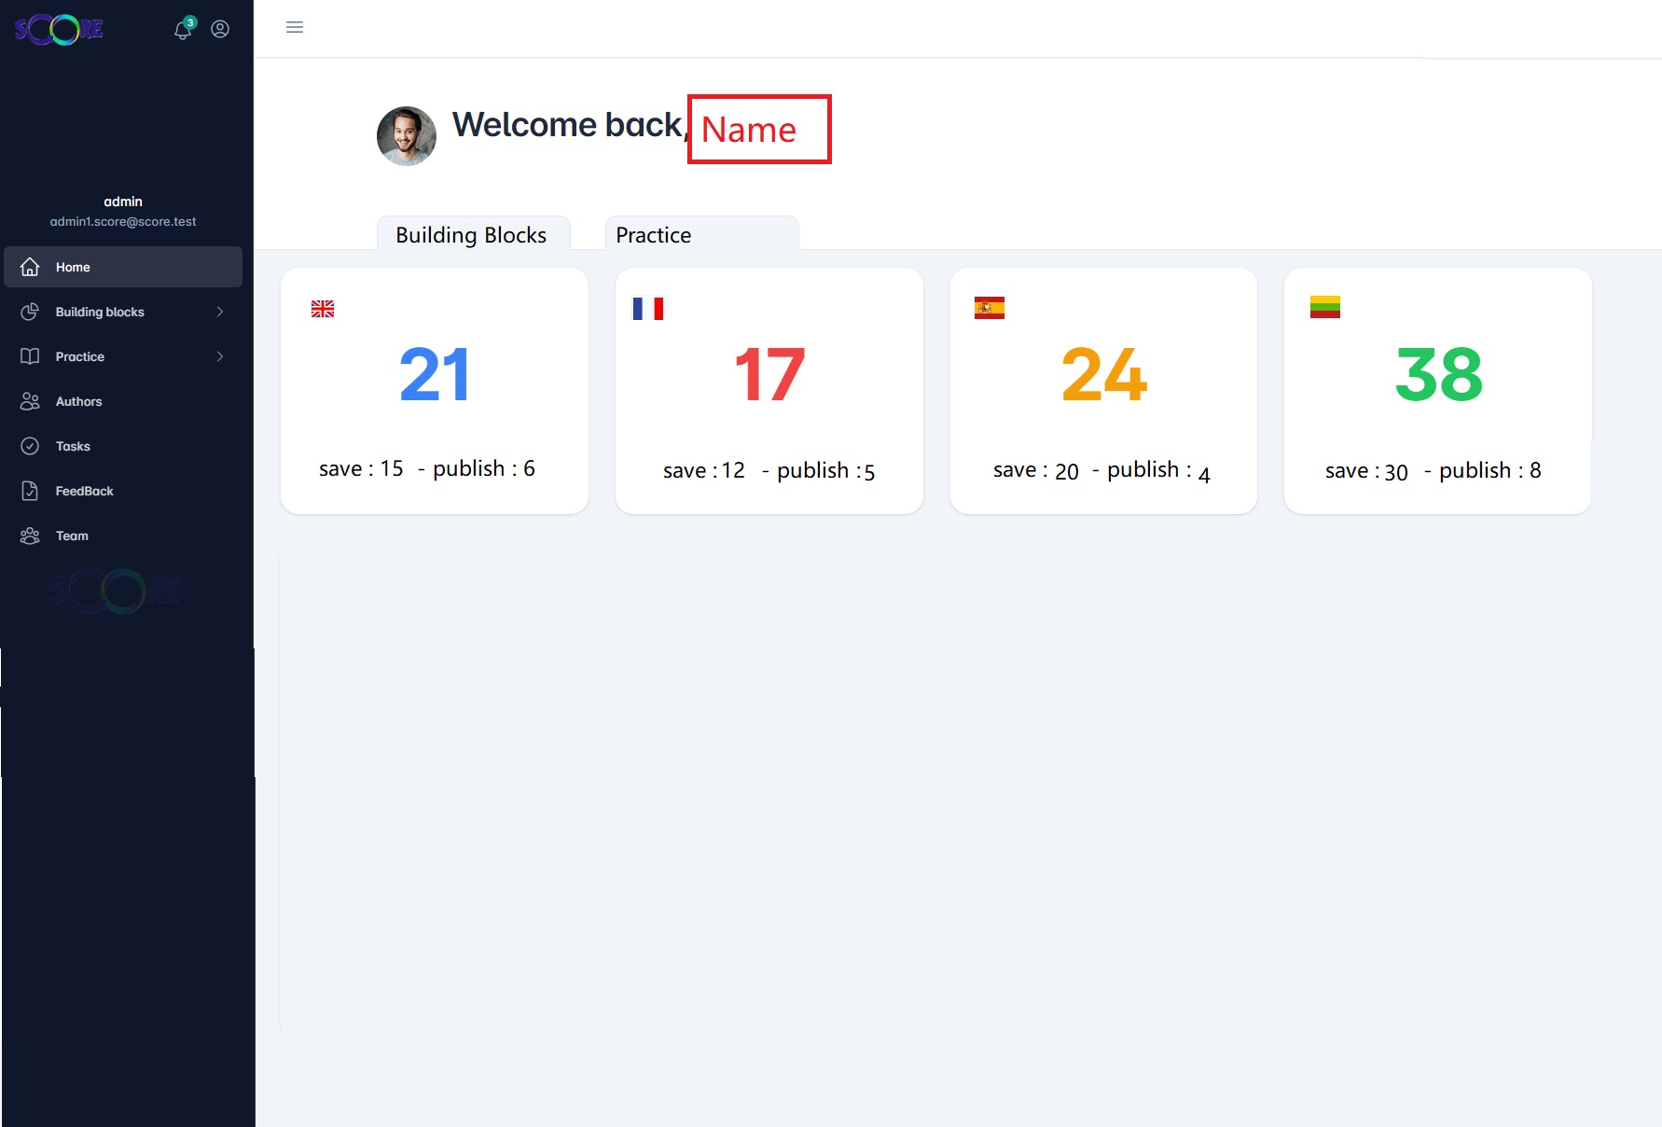Image resolution: width=1662 pixels, height=1127 pixels.
Task: Click the FeedBack document icon
Action: click(x=30, y=491)
